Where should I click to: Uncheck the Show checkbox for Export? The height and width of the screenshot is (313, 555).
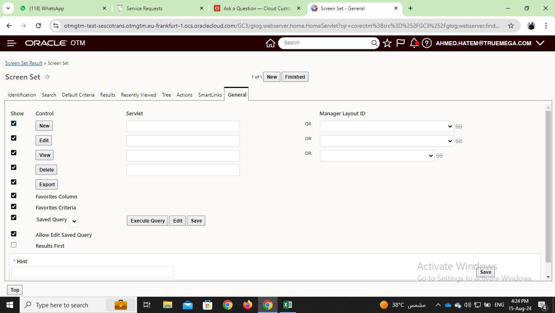coord(14,182)
